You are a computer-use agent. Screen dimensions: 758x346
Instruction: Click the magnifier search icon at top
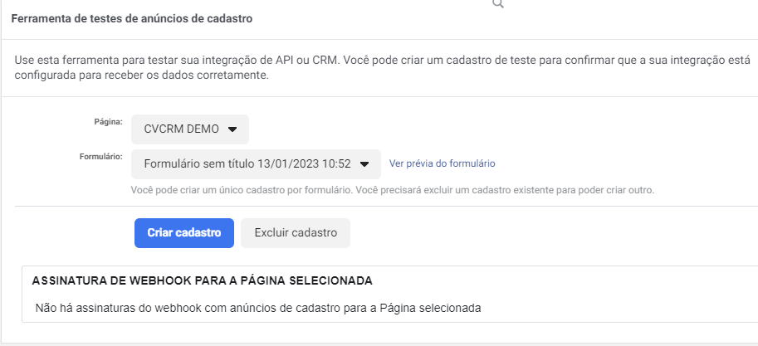tap(498, 3)
